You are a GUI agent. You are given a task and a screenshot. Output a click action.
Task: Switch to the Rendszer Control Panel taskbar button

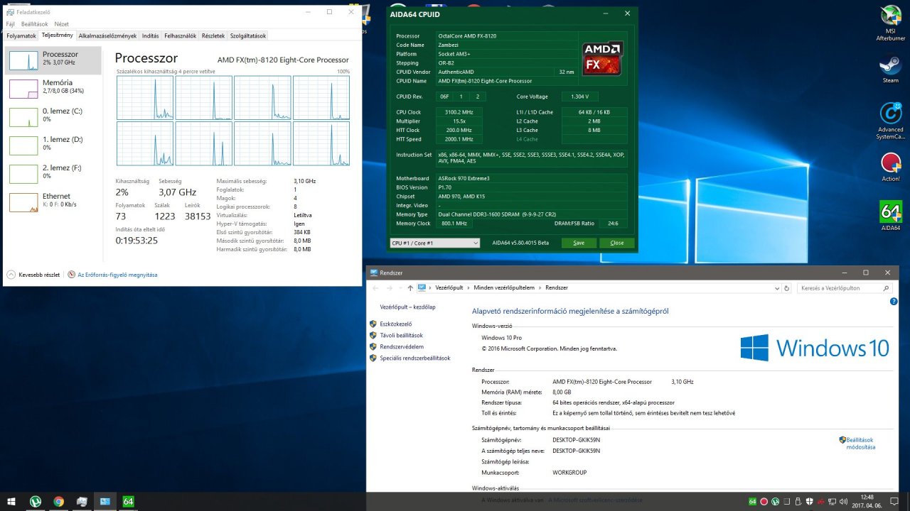pos(105,502)
